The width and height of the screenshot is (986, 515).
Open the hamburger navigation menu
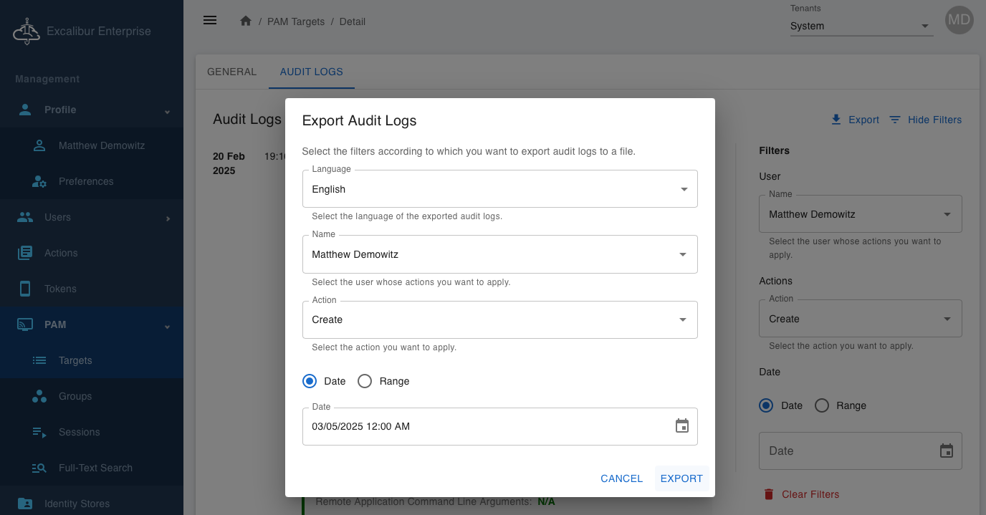[210, 21]
